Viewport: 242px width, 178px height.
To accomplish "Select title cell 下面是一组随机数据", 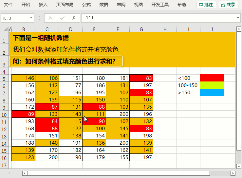I will tap(41, 38).
